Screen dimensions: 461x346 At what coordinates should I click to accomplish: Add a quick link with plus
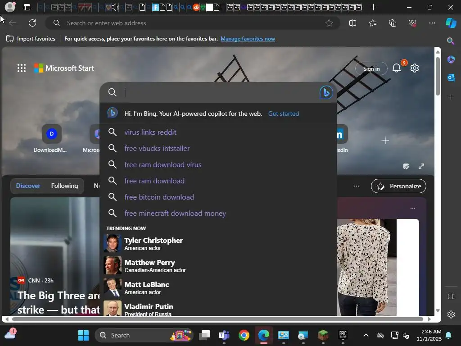385,141
